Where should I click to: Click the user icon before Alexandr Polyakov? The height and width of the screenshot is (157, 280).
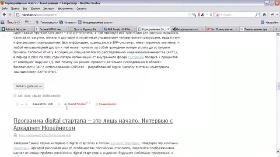pyautogui.click(x=65, y=104)
